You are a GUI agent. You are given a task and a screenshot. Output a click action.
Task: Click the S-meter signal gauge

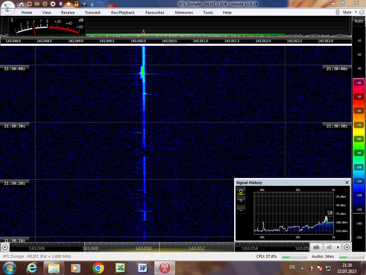[48, 27]
